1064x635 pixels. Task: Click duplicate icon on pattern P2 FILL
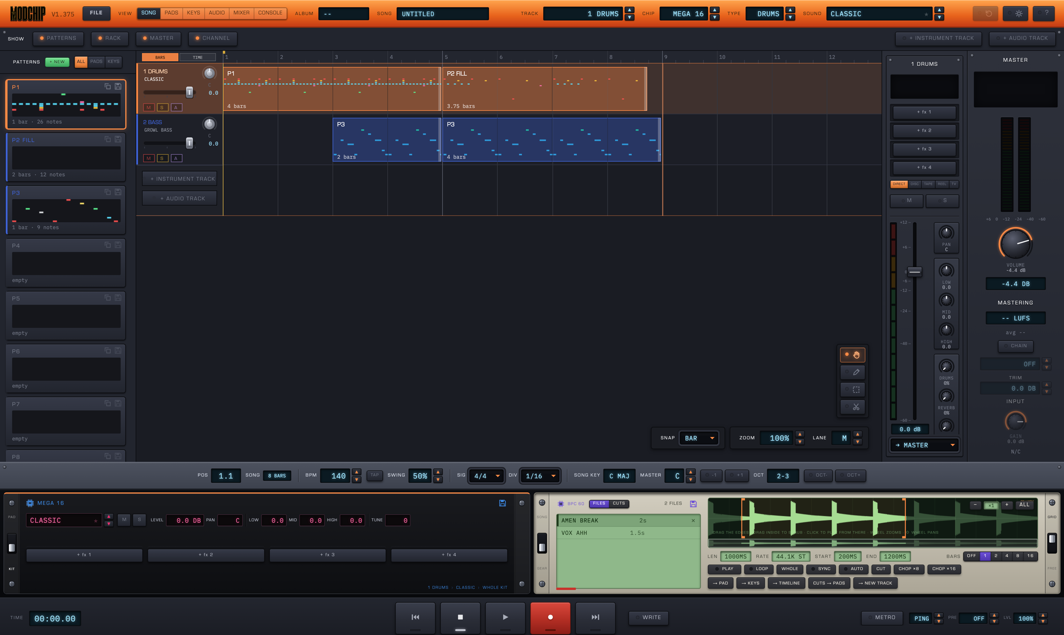[107, 139]
